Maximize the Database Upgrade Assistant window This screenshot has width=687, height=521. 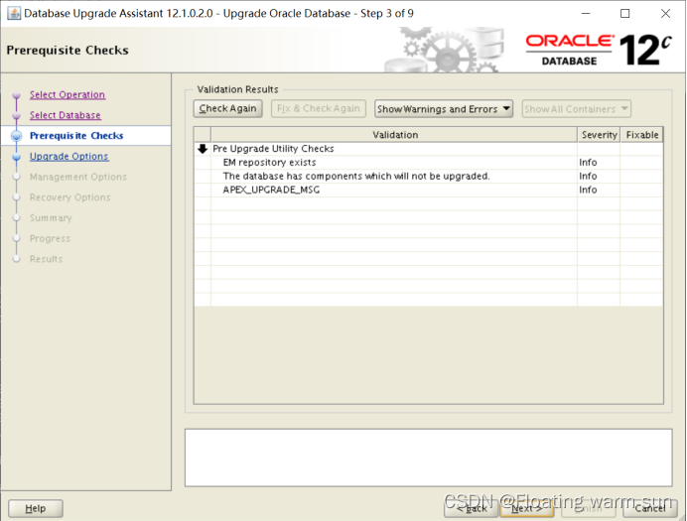[625, 14]
